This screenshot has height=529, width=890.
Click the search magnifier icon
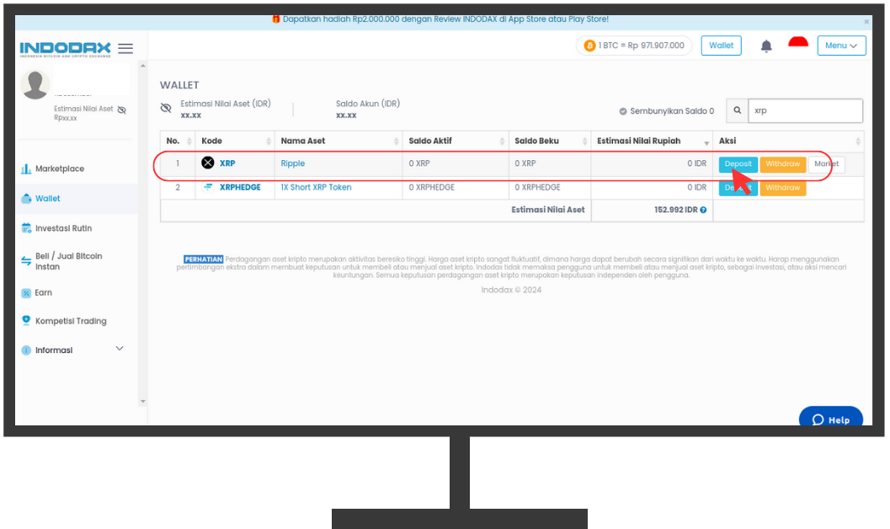tap(737, 110)
